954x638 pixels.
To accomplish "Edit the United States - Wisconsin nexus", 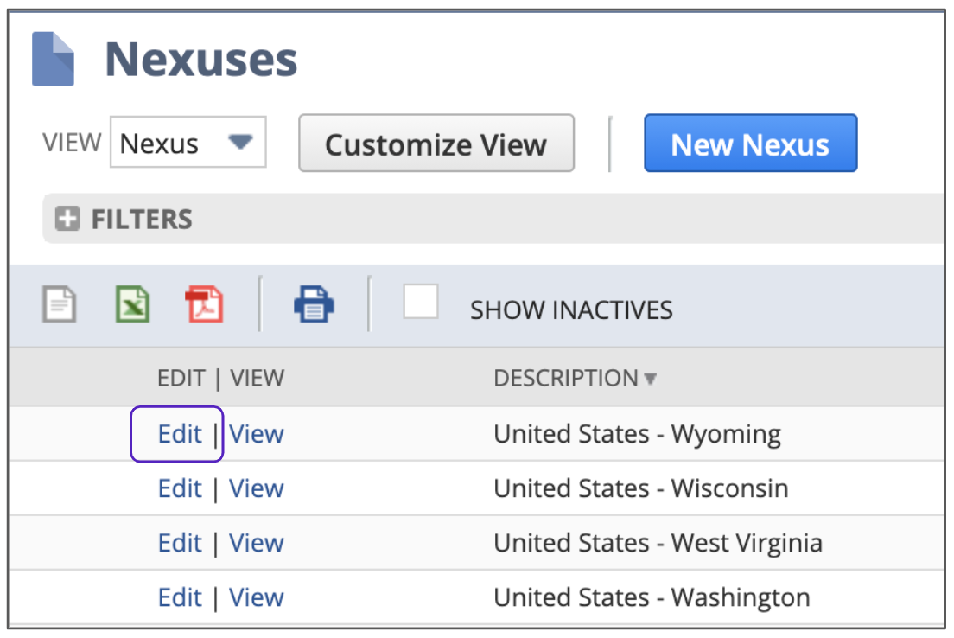I will pos(179,488).
